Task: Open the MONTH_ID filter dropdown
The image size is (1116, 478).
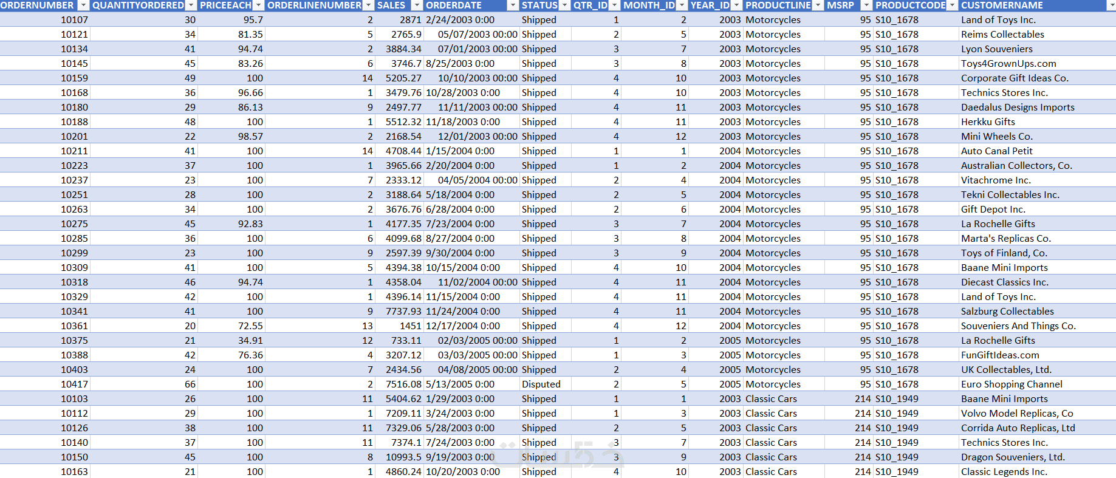Action: pos(682,5)
